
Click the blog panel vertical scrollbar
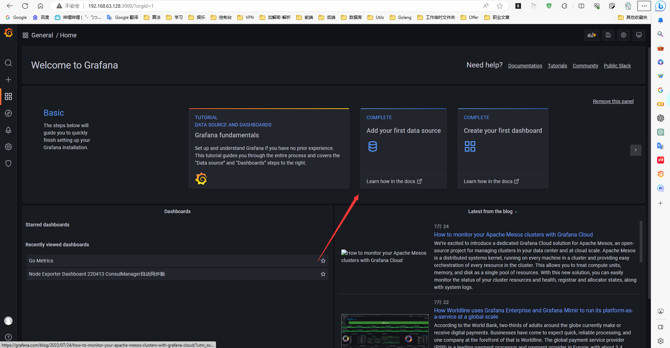click(x=641, y=241)
